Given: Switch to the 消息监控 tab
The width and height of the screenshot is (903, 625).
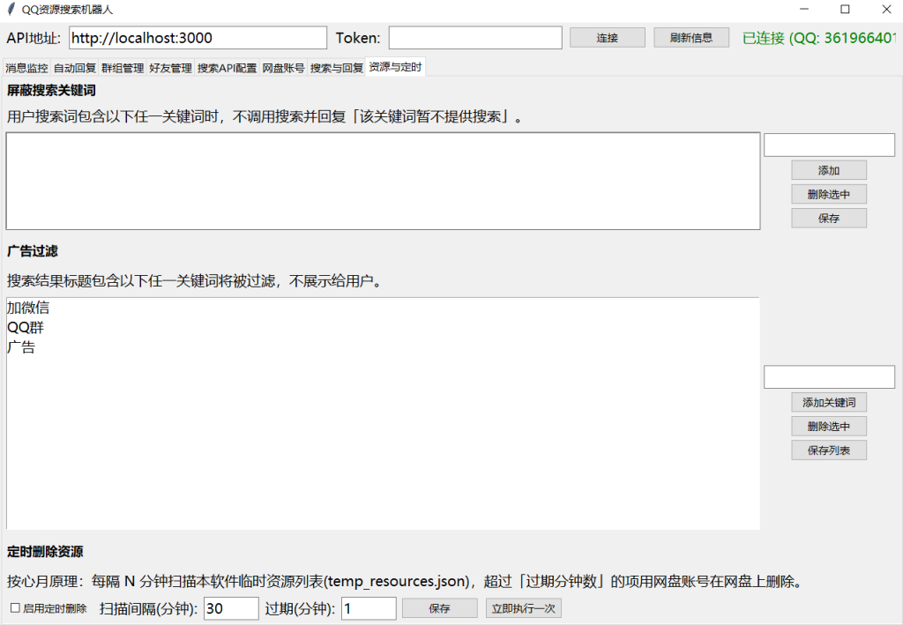Looking at the screenshot, I should 26,68.
